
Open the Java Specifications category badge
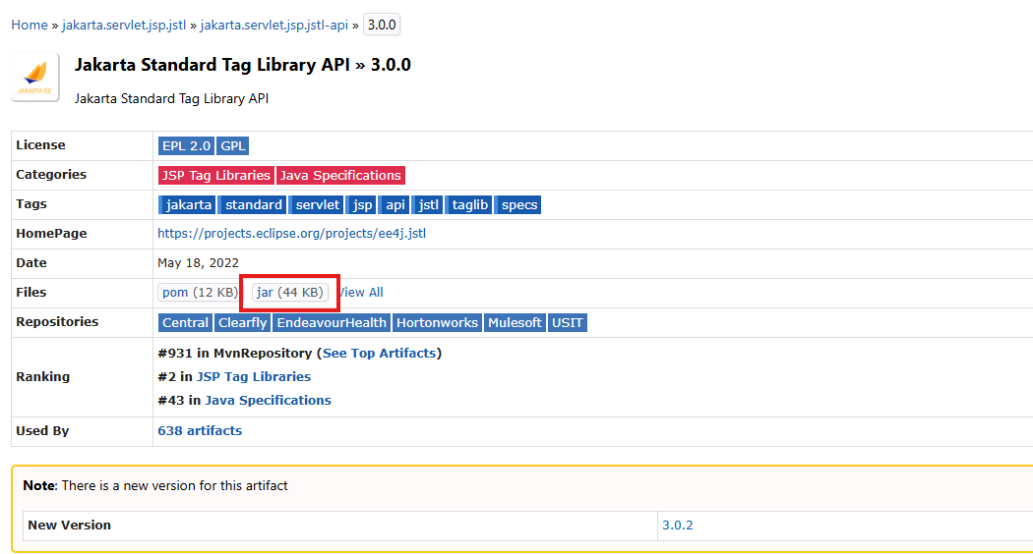340,176
